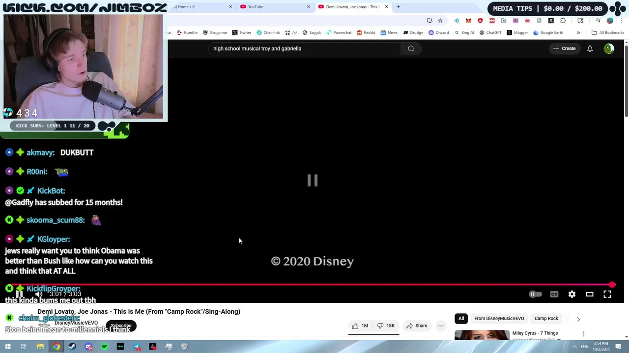This screenshot has height=353, width=629.
Task: Open the ChatGPT bookmark
Action: (x=490, y=33)
